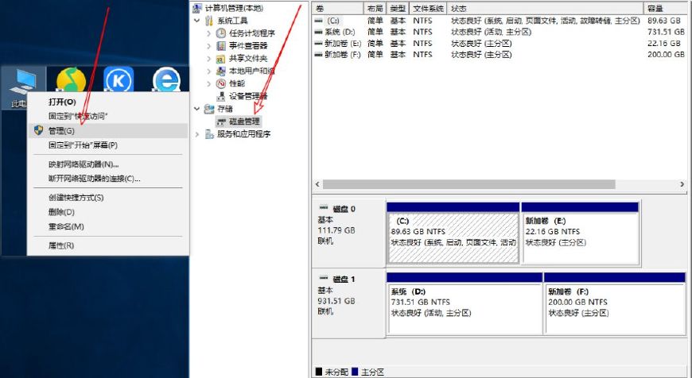Click the 计算机管理(本地) root icon
Screen dimensions: 692x378
(x=197, y=8)
